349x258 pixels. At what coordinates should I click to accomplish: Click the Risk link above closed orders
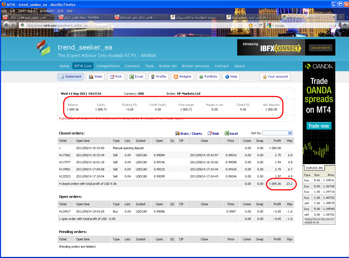coord(213,133)
